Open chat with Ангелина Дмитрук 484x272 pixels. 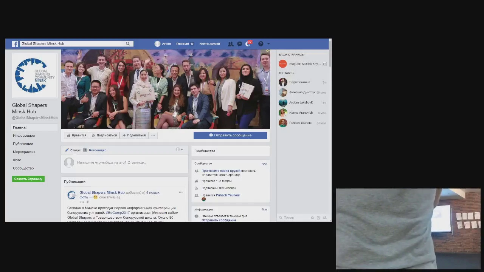tap(302, 93)
